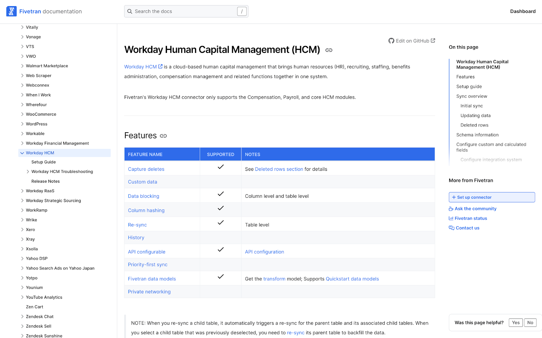The width and height of the screenshot is (542, 338).
Task: Open the Deleted rows section link
Action: pyautogui.click(x=279, y=169)
